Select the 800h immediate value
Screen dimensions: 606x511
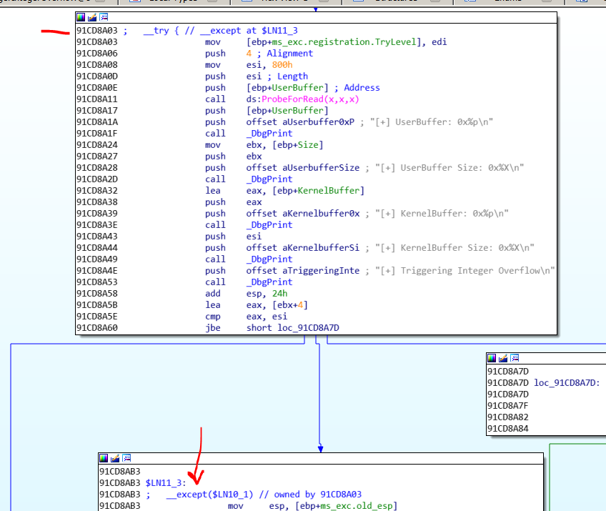[x=282, y=65]
